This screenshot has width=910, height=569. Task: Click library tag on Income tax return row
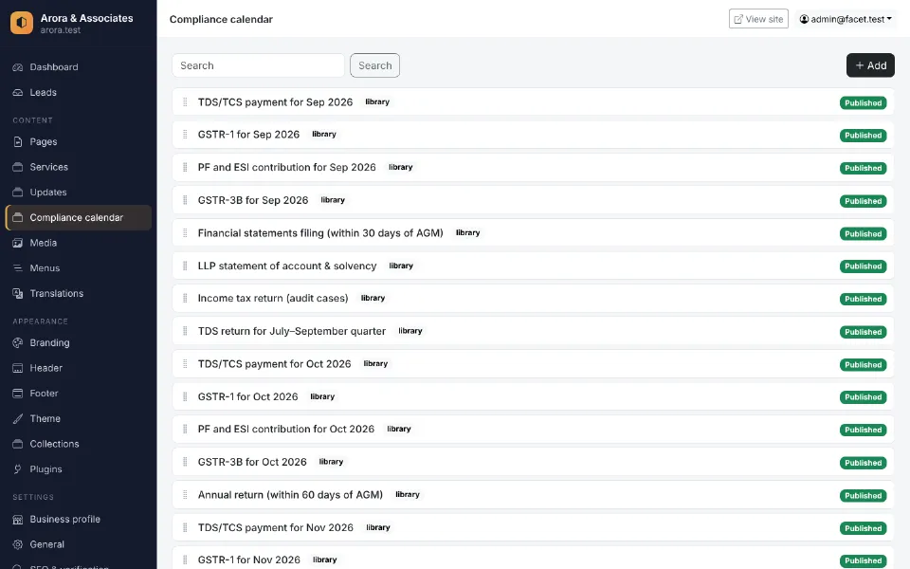click(373, 298)
